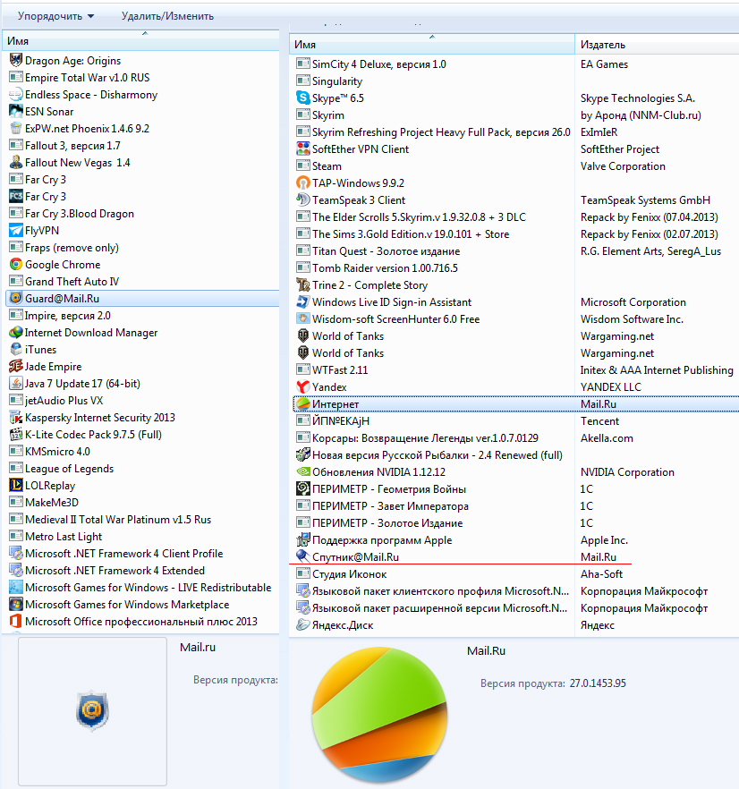Select the Steam entry
The height and width of the screenshot is (789, 739).
click(327, 166)
